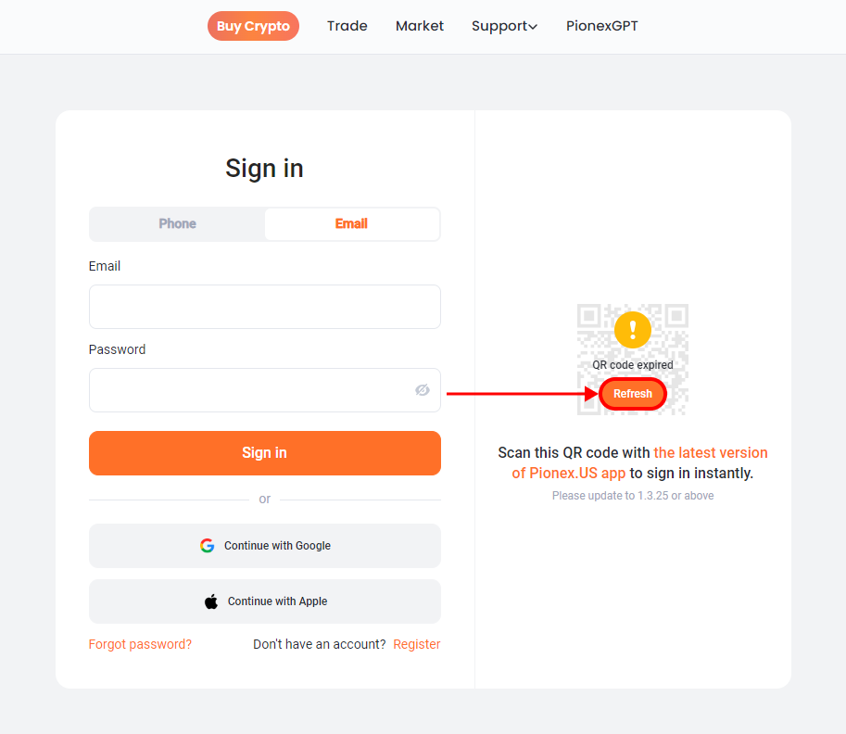Open the Trade menu item
The height and width of the screenshot is (734, 846).
coord(347,26)
